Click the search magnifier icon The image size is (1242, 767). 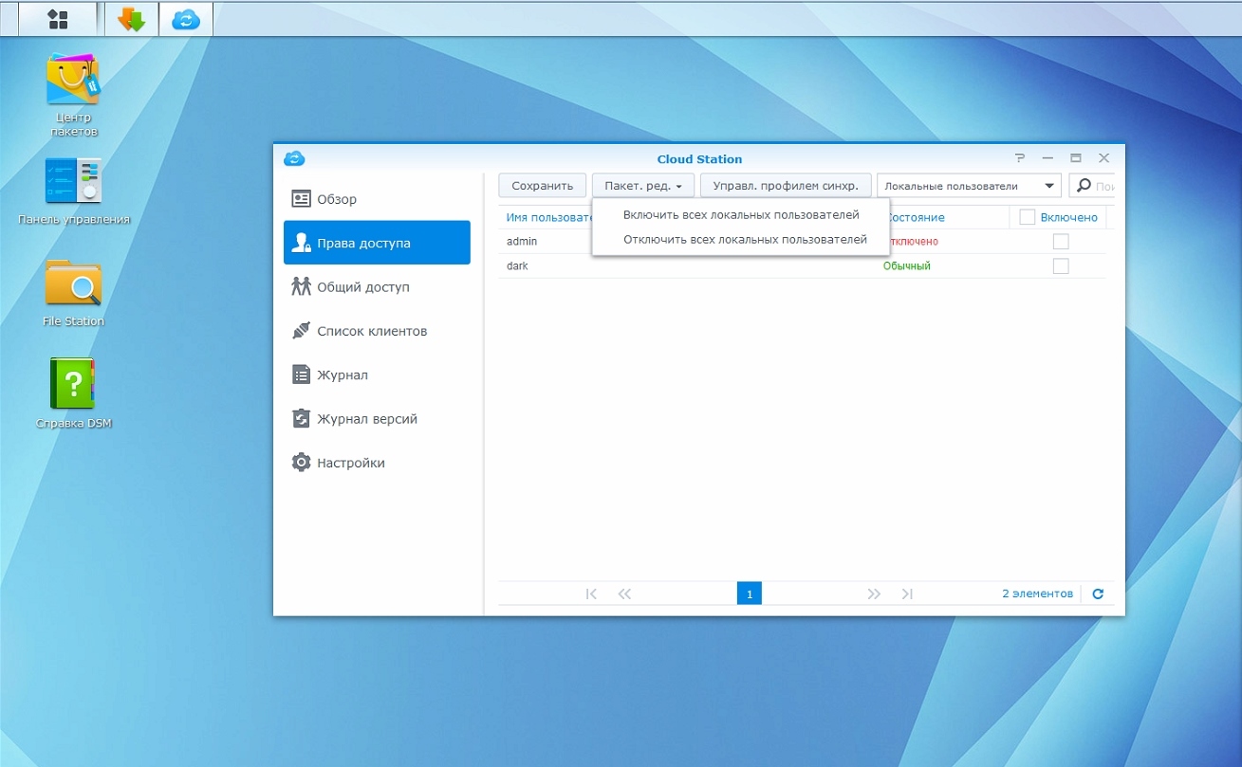point(1084,186)
